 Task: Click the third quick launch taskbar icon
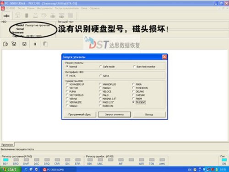tap(37, 169)
